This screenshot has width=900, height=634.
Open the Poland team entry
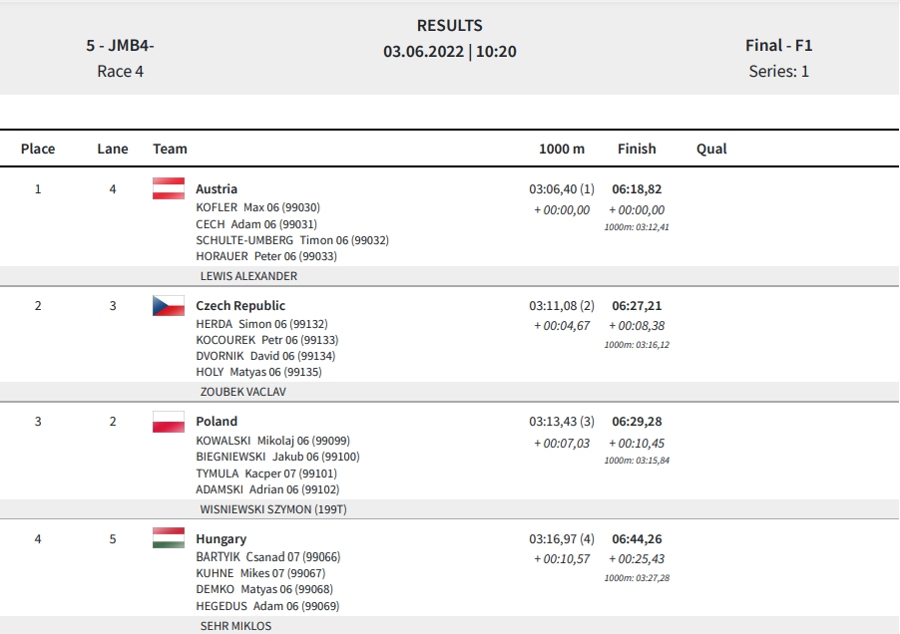[217, 422]
